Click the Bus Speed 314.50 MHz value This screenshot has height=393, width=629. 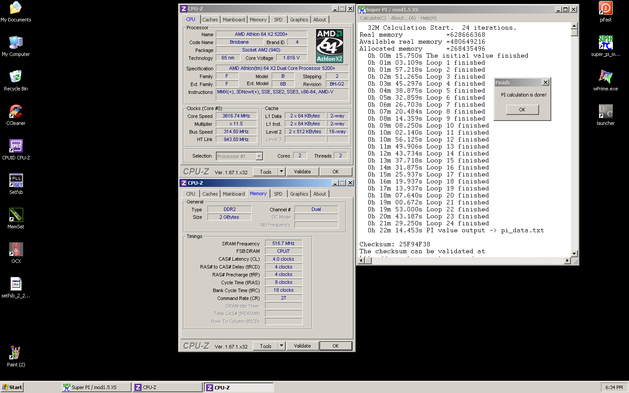coord(236,131)
